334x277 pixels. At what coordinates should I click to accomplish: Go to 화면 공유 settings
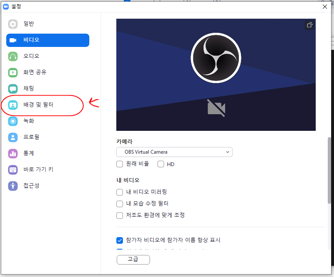(35, 72)
